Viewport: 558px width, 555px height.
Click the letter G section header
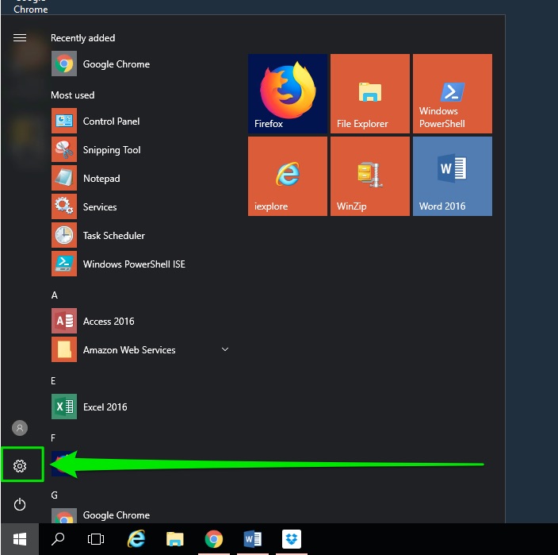click(x=55, y=495)
